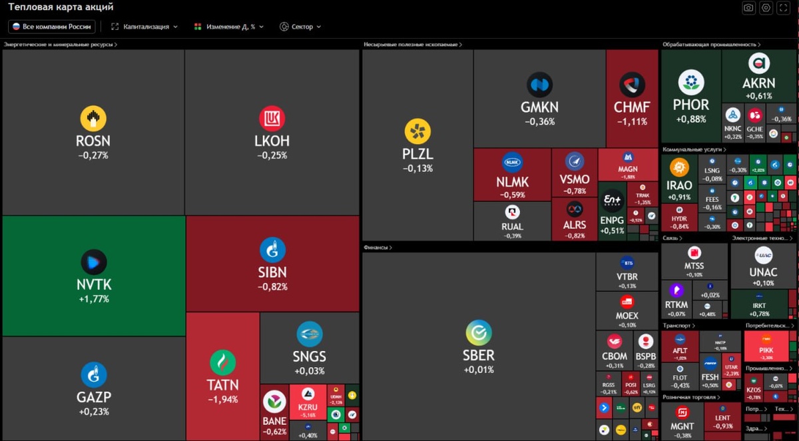
Task: Select the NKNC stock tile
Action: (x=733, y=123)
